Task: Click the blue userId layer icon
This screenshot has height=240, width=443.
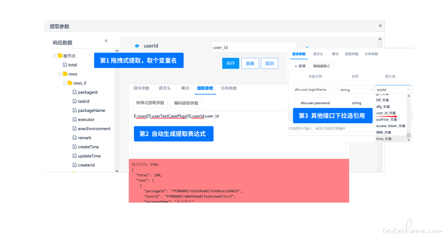Action: [137, 46]
